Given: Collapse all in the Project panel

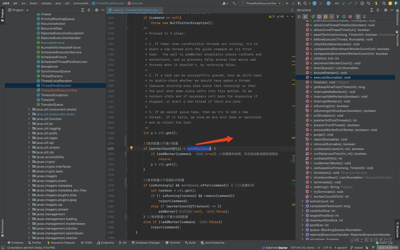Looking at the screenshot, I should tap(89, 10).
